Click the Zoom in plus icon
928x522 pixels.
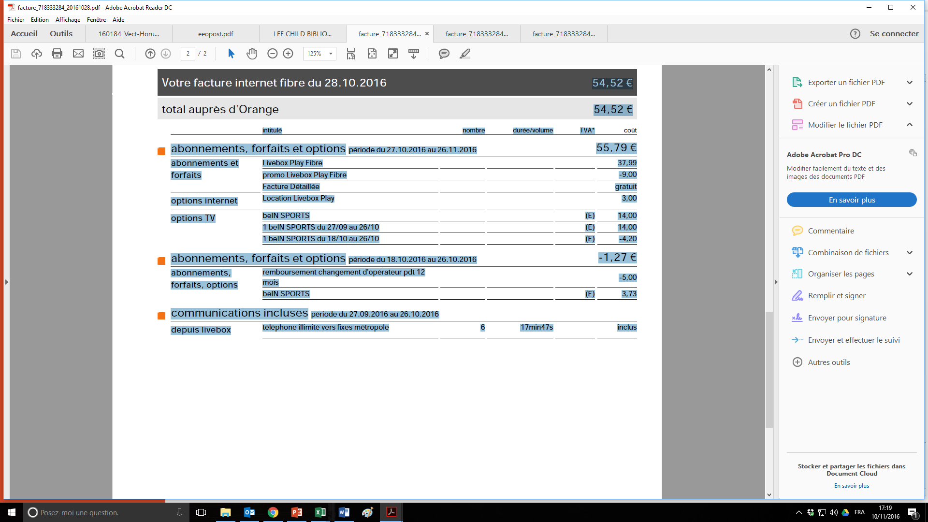pyautogui.click(x=288, y=54)
